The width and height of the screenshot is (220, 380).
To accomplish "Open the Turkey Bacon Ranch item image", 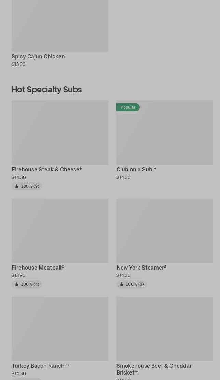I will pos(60,329).
